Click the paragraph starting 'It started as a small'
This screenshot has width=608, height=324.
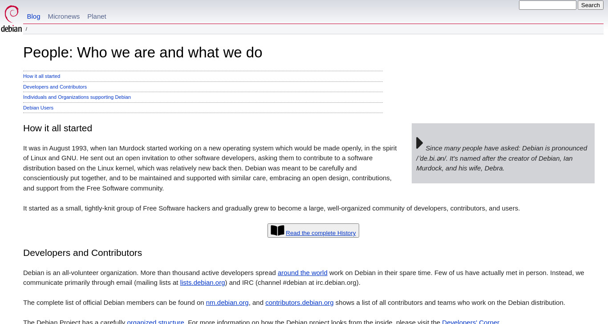(272, 208)
